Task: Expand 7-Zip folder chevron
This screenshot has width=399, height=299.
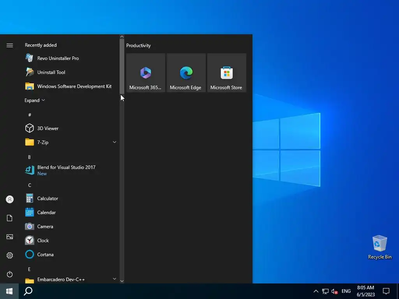Action: point(115,142)
